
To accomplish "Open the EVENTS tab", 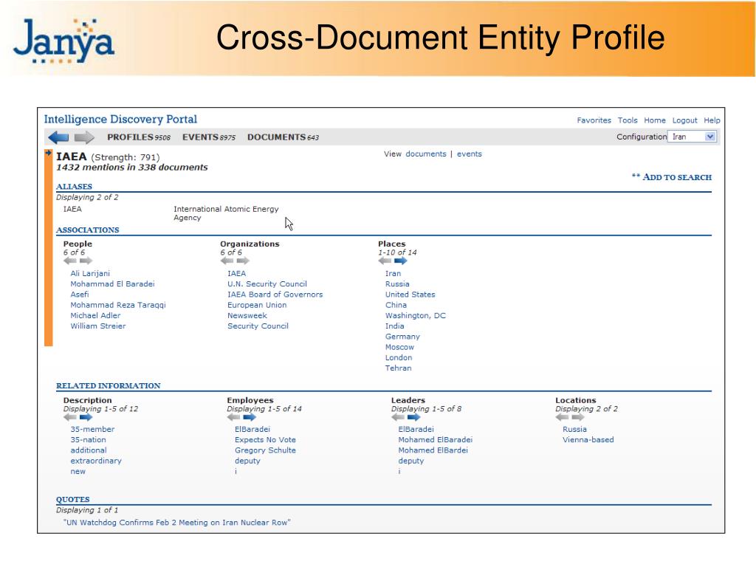I will tap(209, 137).
